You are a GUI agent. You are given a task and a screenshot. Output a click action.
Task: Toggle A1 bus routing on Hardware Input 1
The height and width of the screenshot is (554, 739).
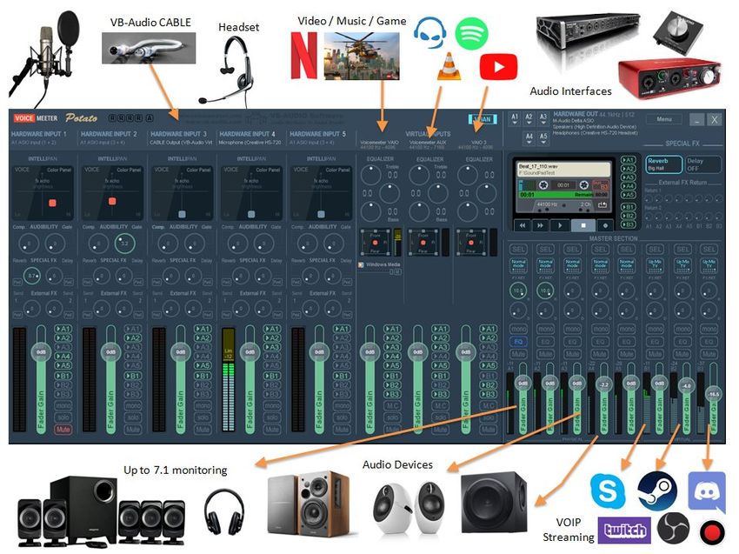pyautogui.click(x=63, y=329)
